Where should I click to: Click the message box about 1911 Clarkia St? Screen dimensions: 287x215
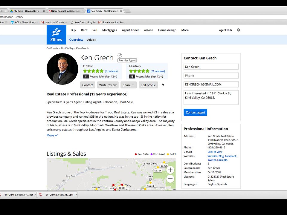click(211, 97)
